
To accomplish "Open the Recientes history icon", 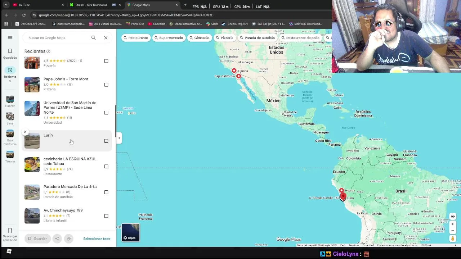I will (x=10, y=70).
